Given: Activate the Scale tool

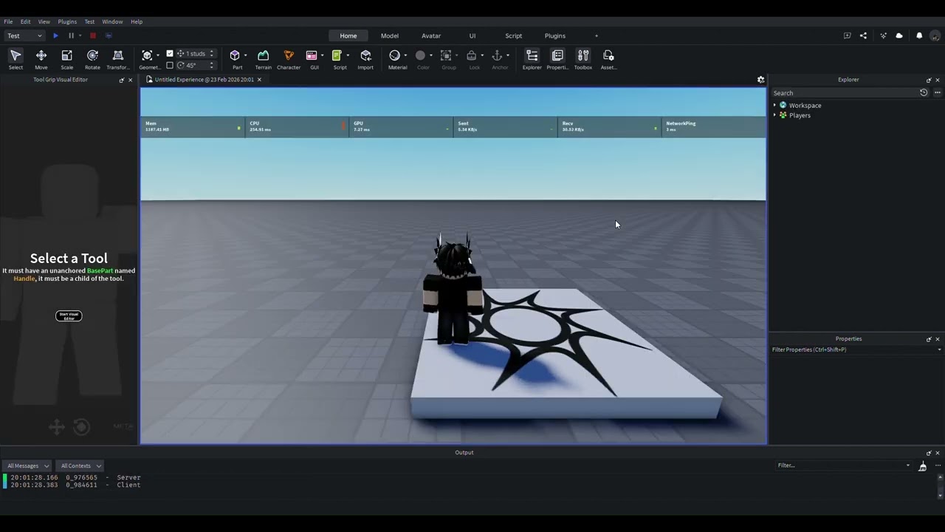Looking at the screenshot, I should coord(66,59).
